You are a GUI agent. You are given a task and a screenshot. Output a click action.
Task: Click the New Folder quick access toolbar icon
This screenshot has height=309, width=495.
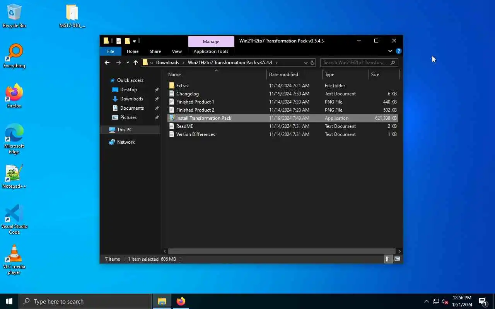point(127,41)
